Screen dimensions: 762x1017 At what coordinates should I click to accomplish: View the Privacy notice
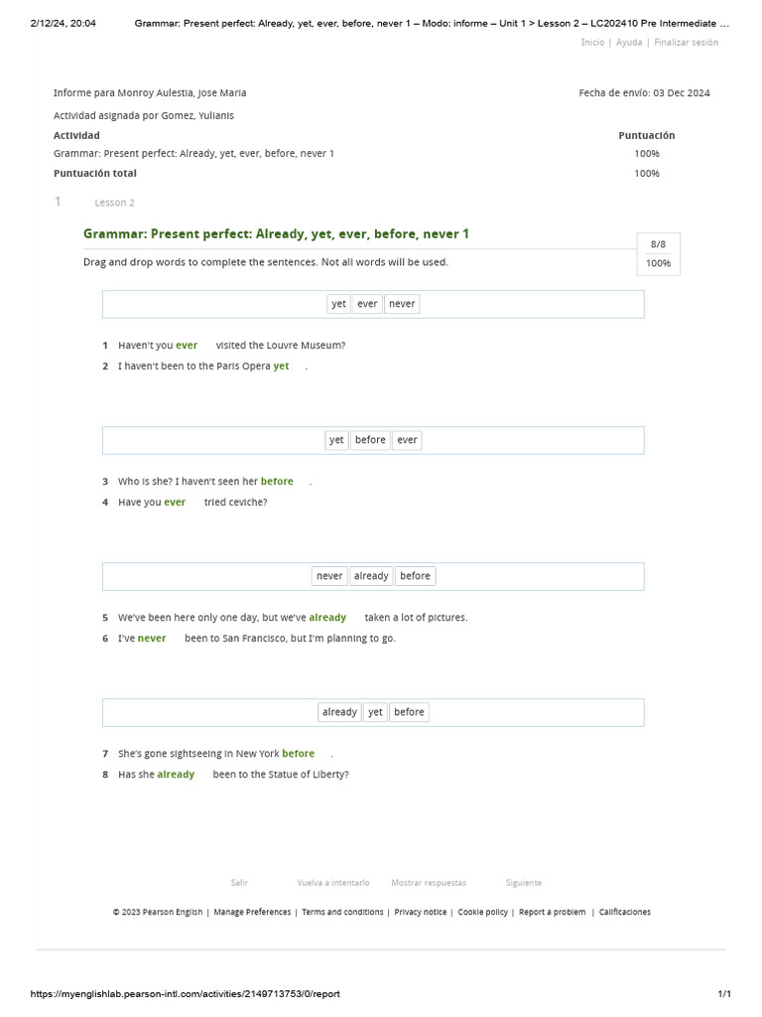(x=421, y=912)
